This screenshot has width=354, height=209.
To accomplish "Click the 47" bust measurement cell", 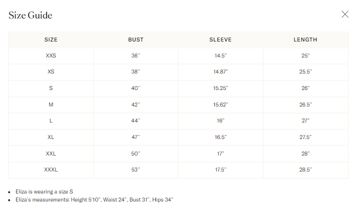I will 136,137.
